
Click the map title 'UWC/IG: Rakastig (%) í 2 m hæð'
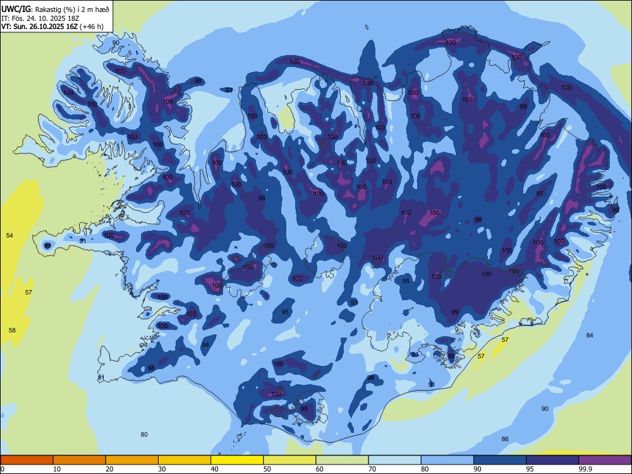click(x=55, y=9)
